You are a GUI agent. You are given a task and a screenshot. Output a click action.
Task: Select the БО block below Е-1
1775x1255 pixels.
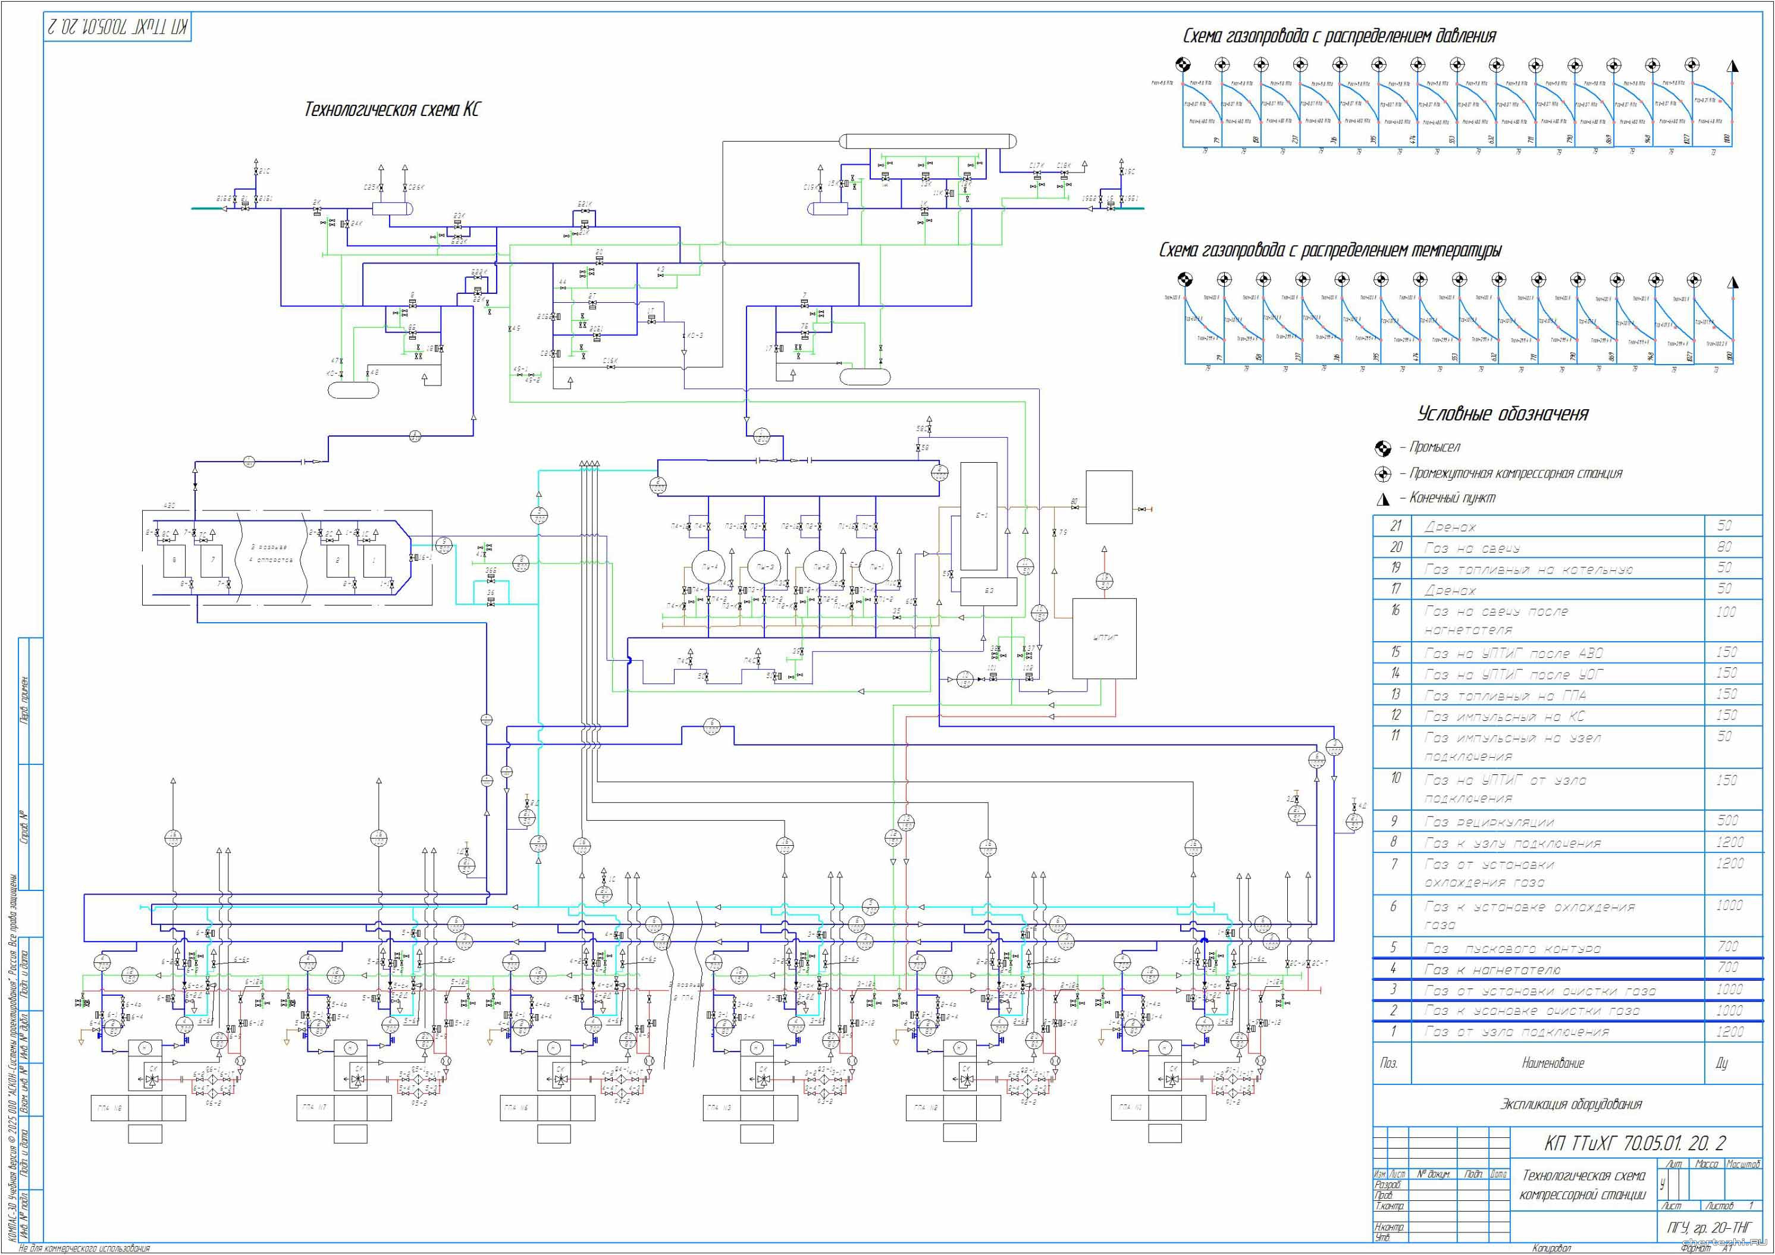[x=989, y=591]
